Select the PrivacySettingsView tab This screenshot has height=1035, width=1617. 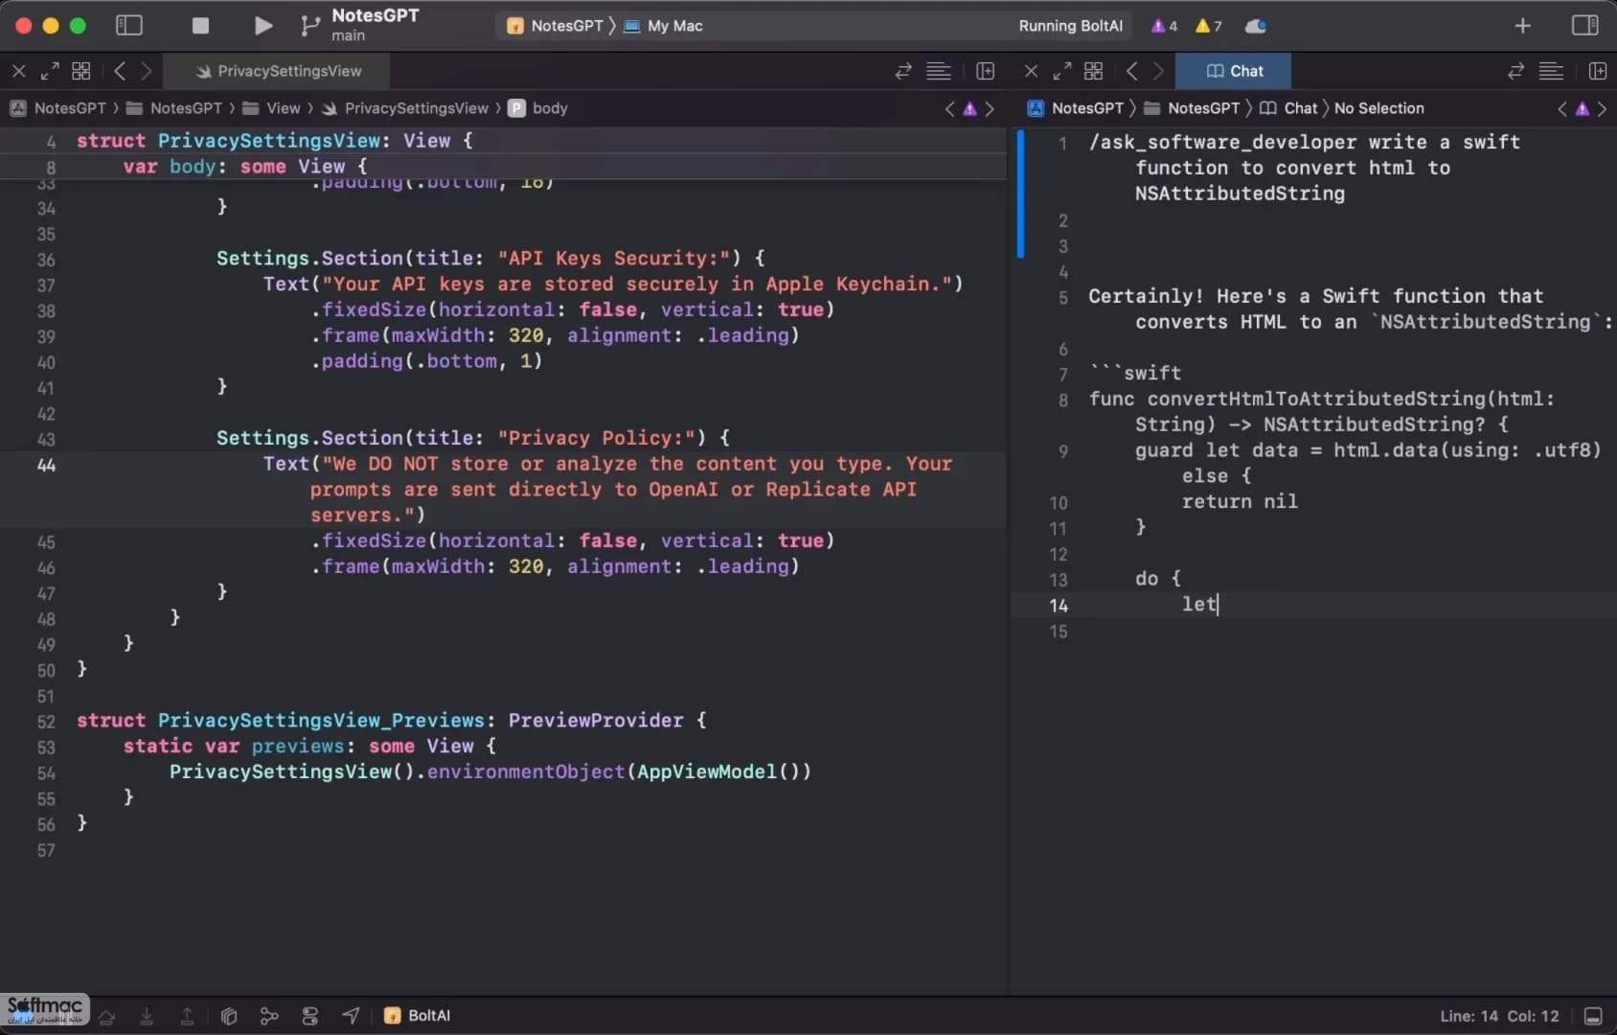pos(277,71)
